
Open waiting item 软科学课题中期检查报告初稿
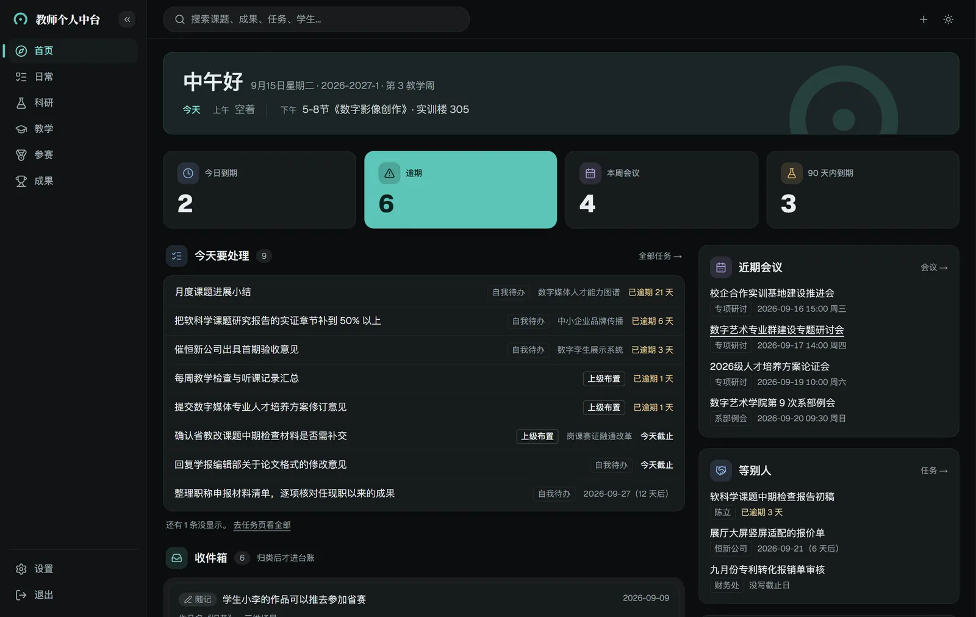772,497
